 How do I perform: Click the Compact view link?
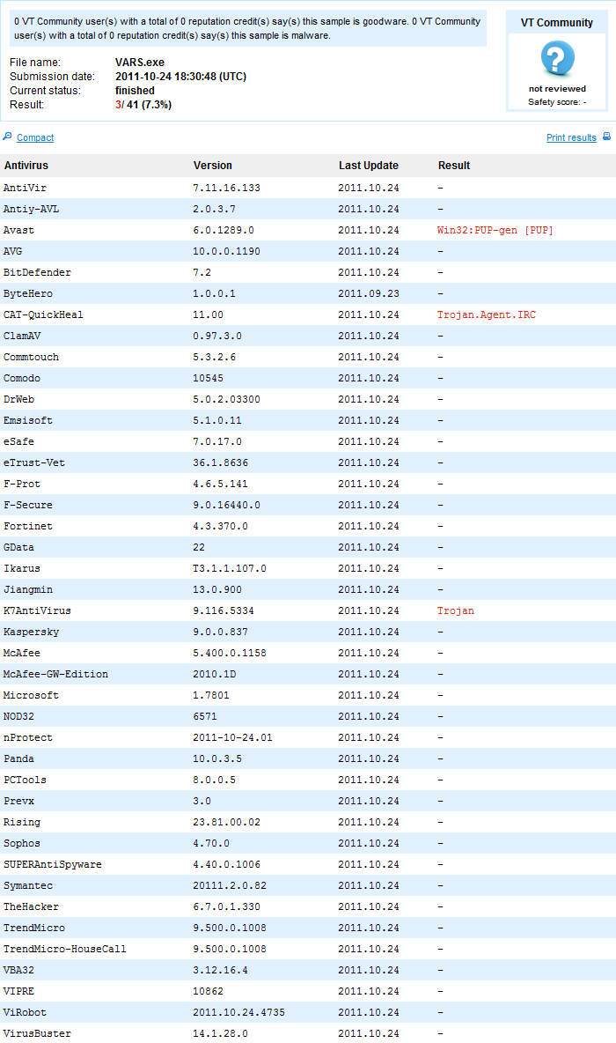coord(35,137)
